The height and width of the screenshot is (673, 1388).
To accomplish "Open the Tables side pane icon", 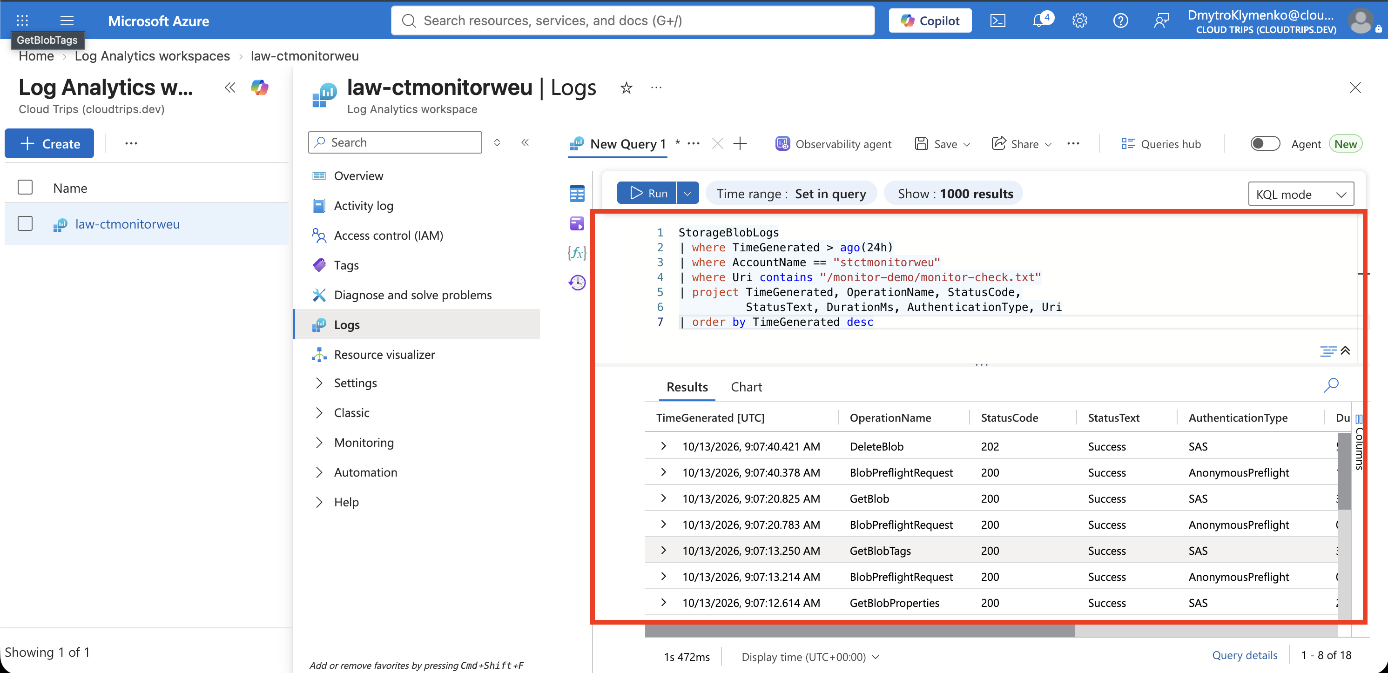I will [577, 194].
